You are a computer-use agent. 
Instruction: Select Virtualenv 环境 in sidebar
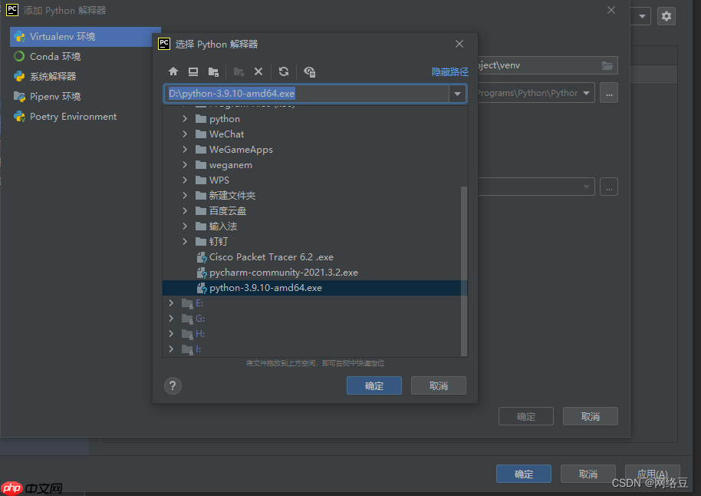pyautogui.click(x=85, y=37)
